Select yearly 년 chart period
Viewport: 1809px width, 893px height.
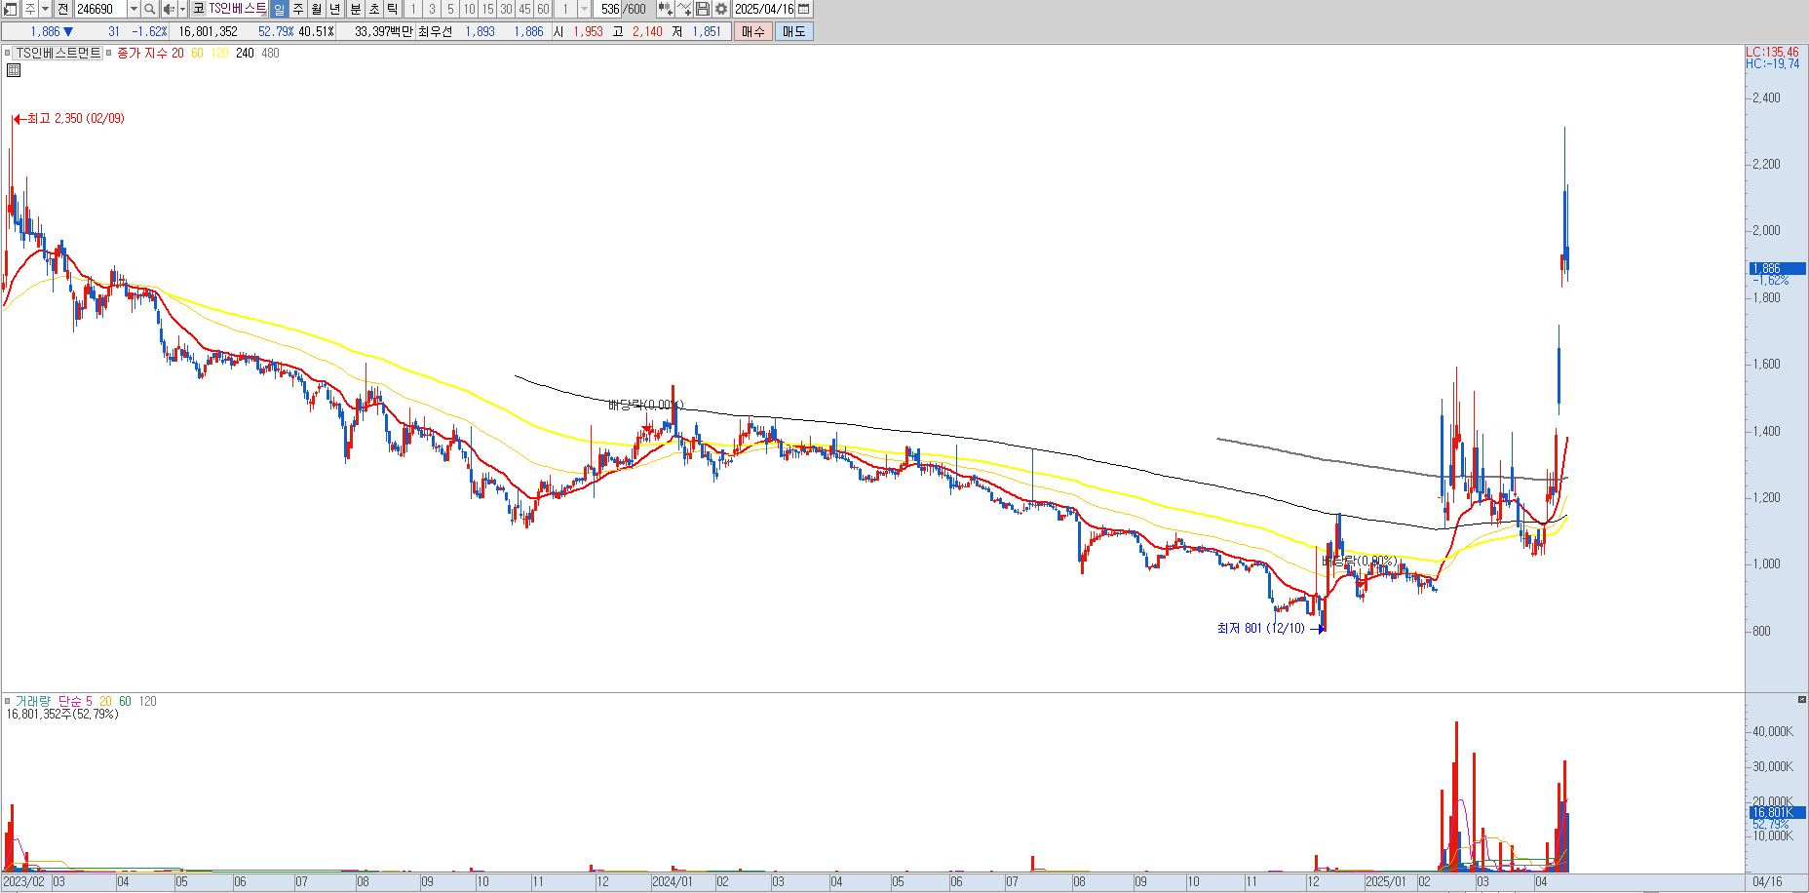point(335,9)
